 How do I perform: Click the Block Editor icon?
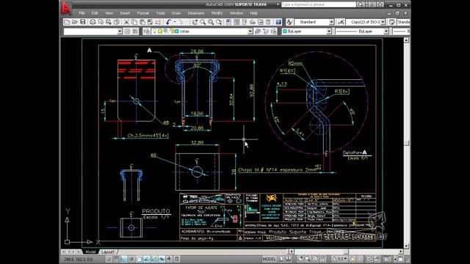pos(158,22)
